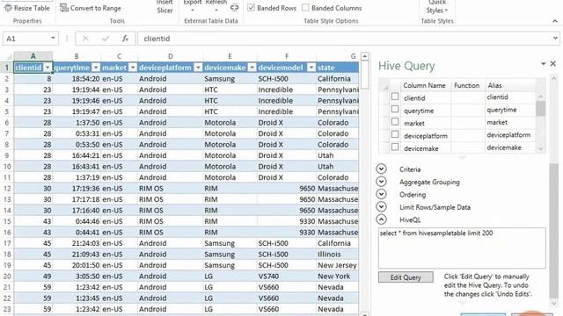Check the market column checkbox
The width and height of the screenshot is (563, 316).
[x=395, y=121]
